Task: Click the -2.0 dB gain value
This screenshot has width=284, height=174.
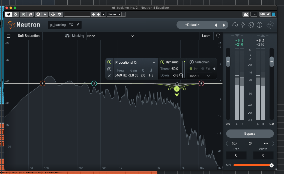Action: click(x=133, y=75)
